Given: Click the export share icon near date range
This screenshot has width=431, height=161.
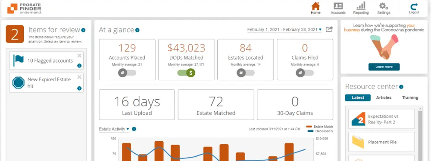Looking at the screenshot, I should (329, 29).
